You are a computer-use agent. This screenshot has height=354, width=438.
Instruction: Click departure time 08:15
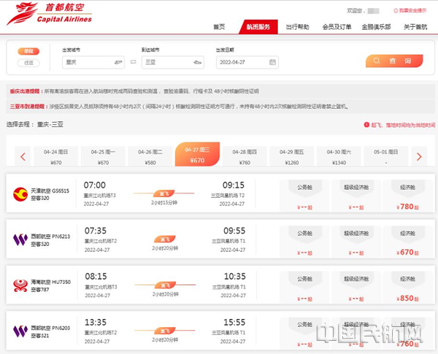coord(96,277)
